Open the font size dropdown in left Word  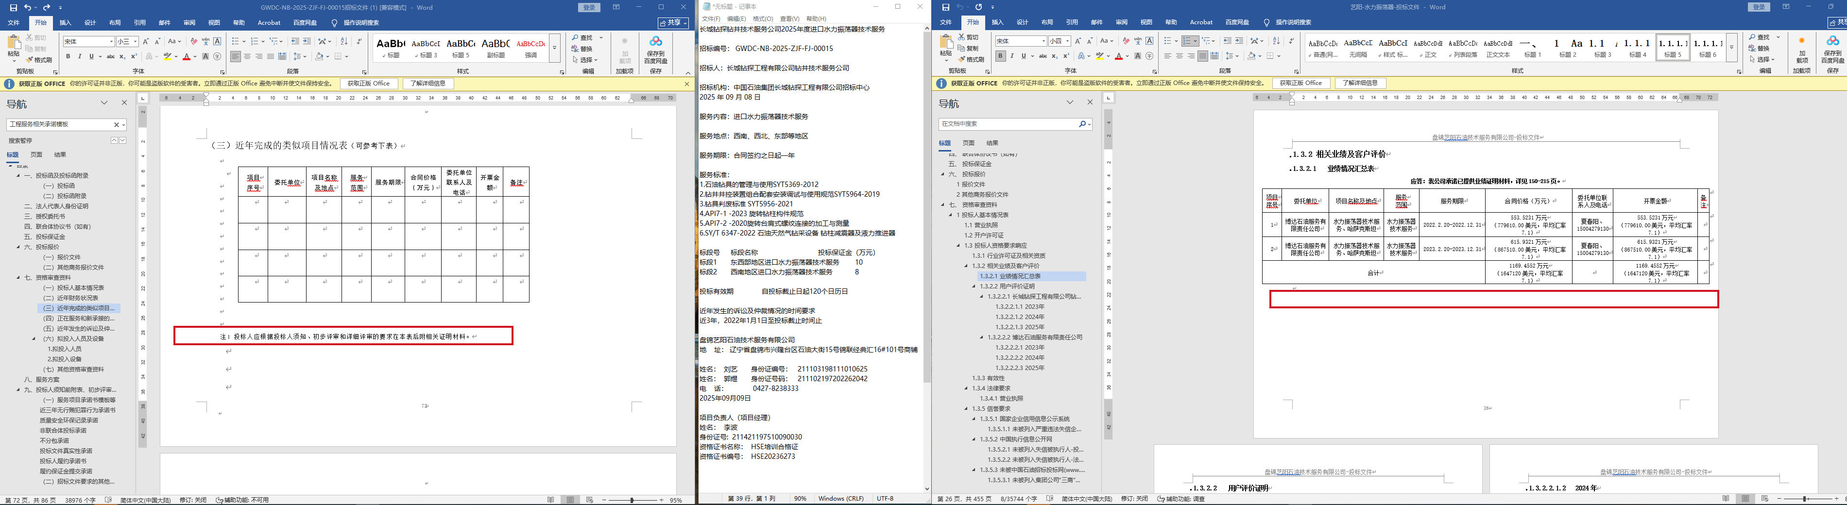[x=135, y=42]
